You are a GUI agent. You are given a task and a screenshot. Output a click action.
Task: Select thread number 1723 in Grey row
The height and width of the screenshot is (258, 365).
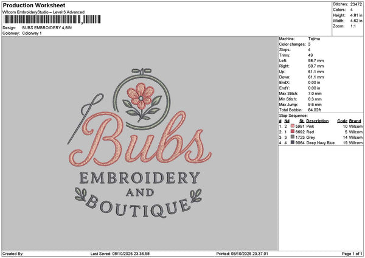[x=300, y=138]
